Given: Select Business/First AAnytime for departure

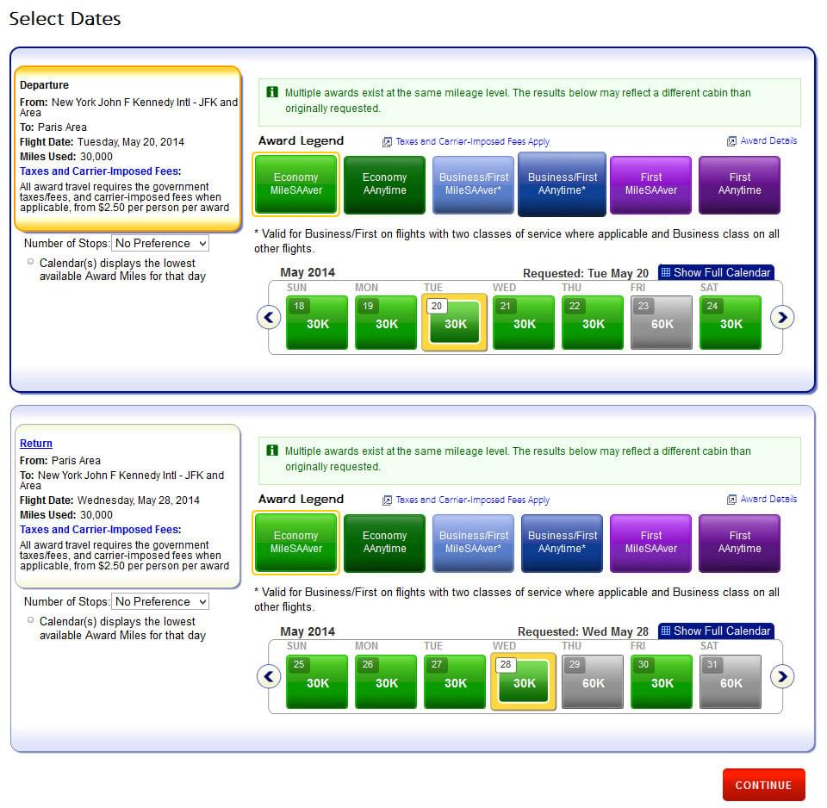Looking at the screenshot, I should pyautogui.click(x=562, y=184).
